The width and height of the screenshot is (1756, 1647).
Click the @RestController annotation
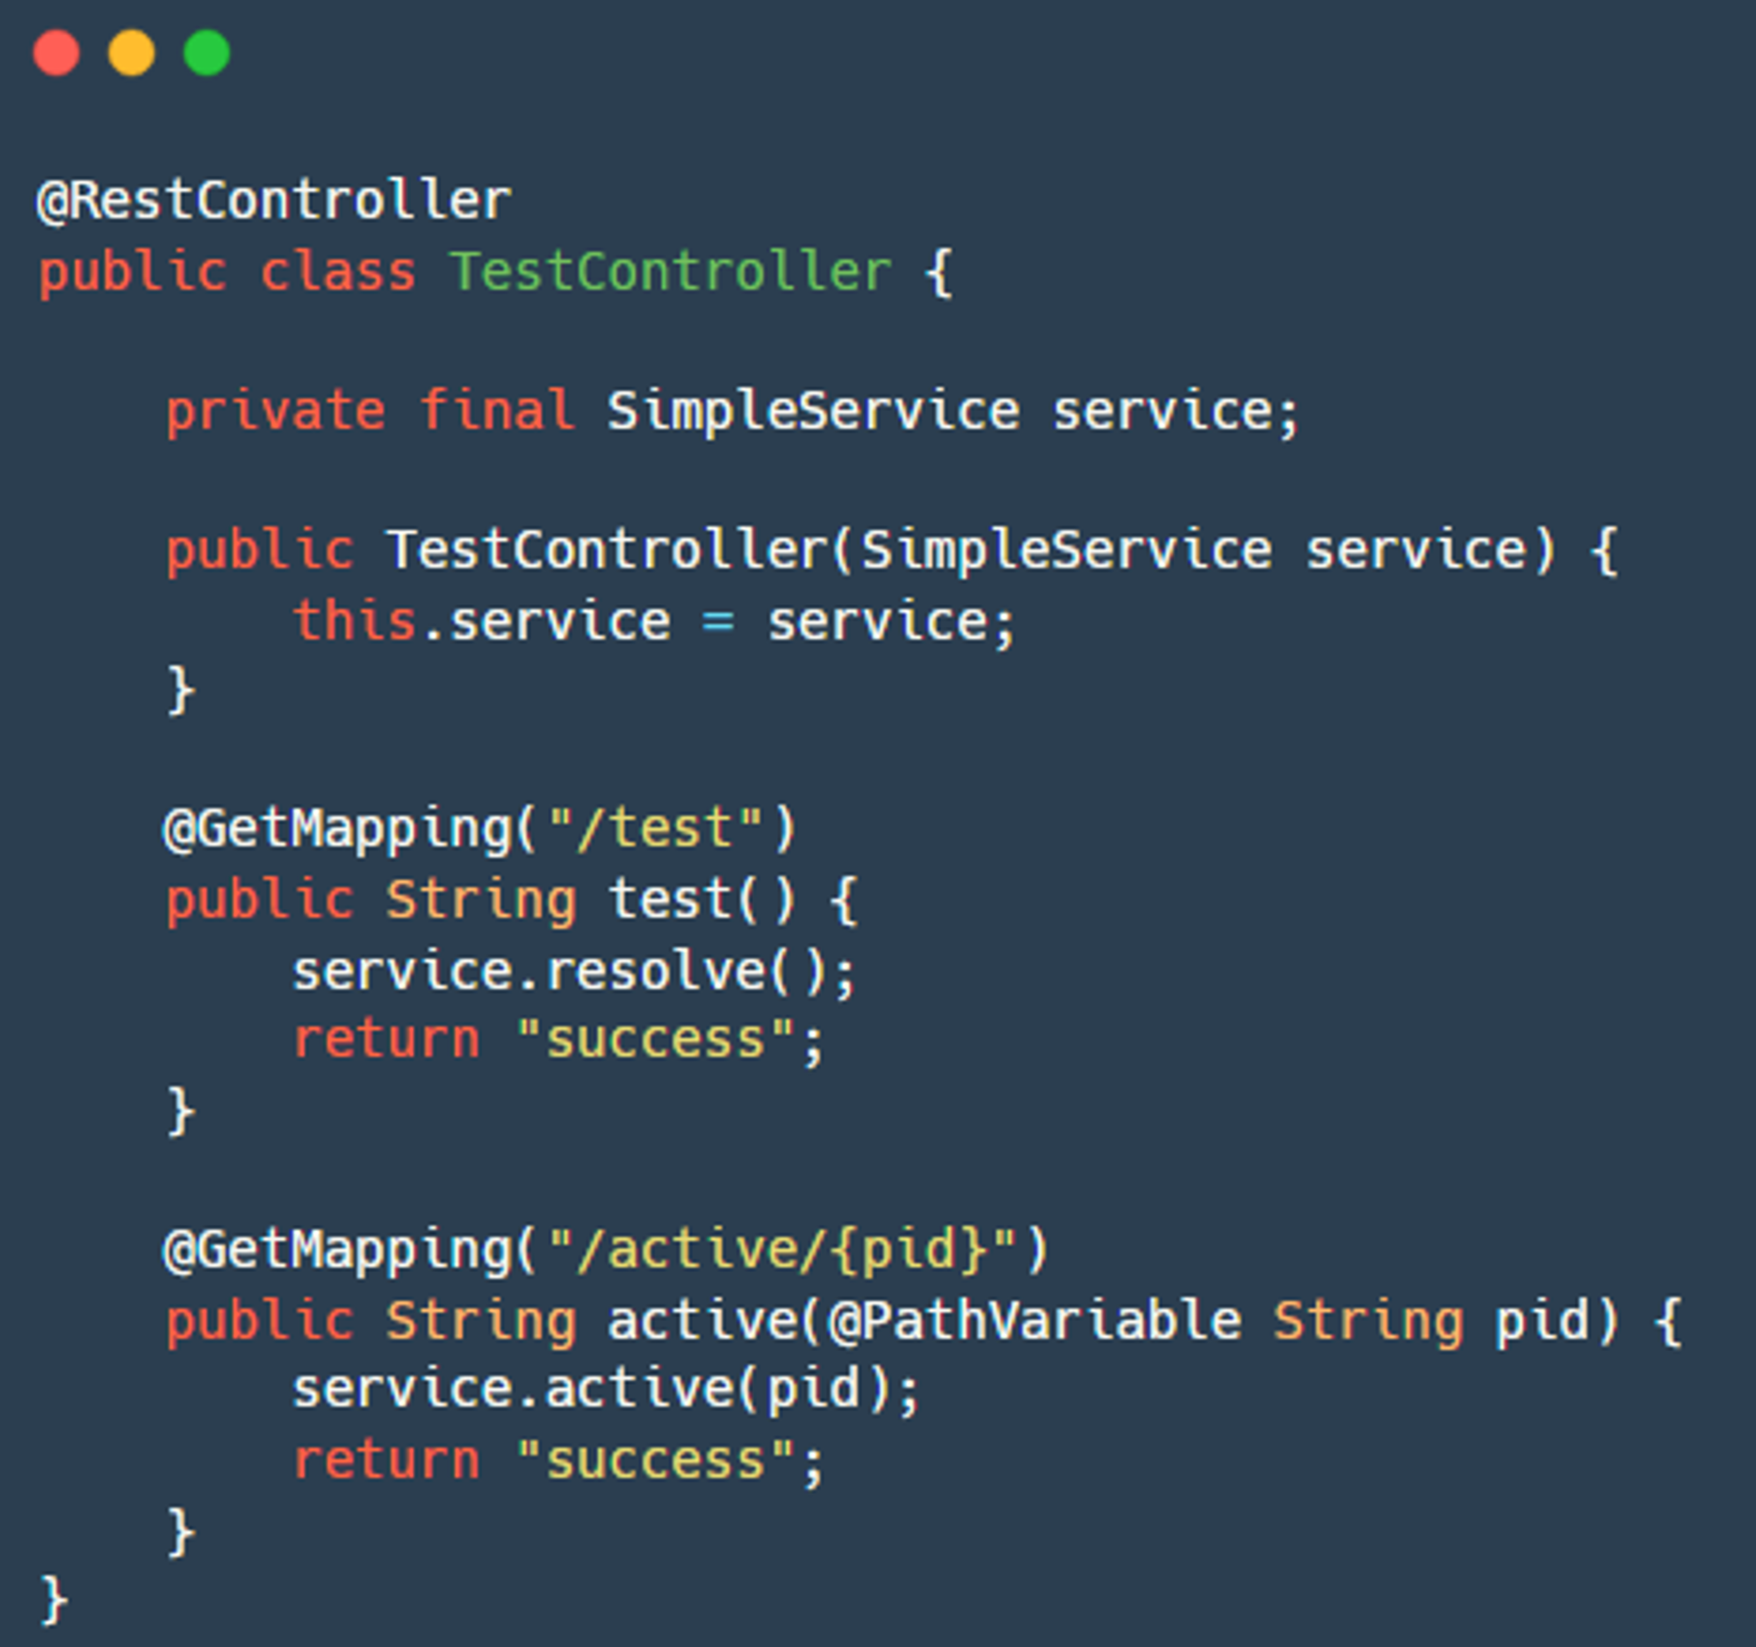(274, 200)
